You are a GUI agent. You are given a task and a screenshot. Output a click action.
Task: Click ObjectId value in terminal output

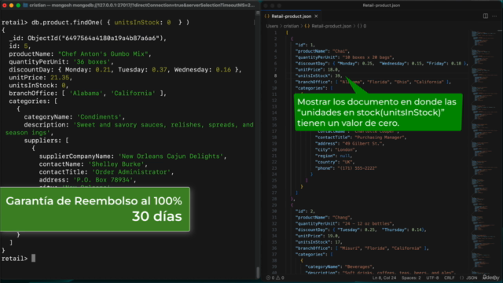[x=97, y=39]
